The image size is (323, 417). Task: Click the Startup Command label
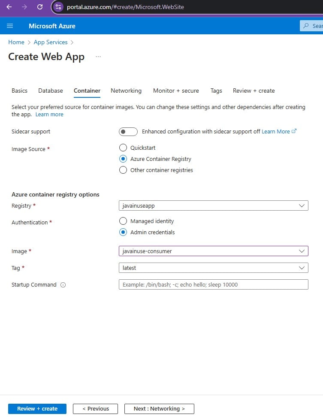coord(34,284)
